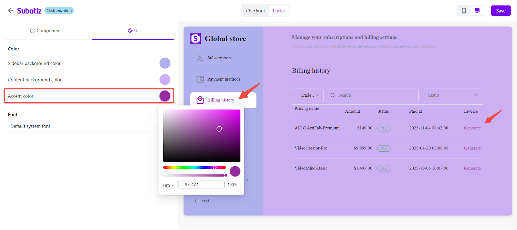517x230 pixels.
Task: Switch to desktop device preview
Action: (477, 11)
